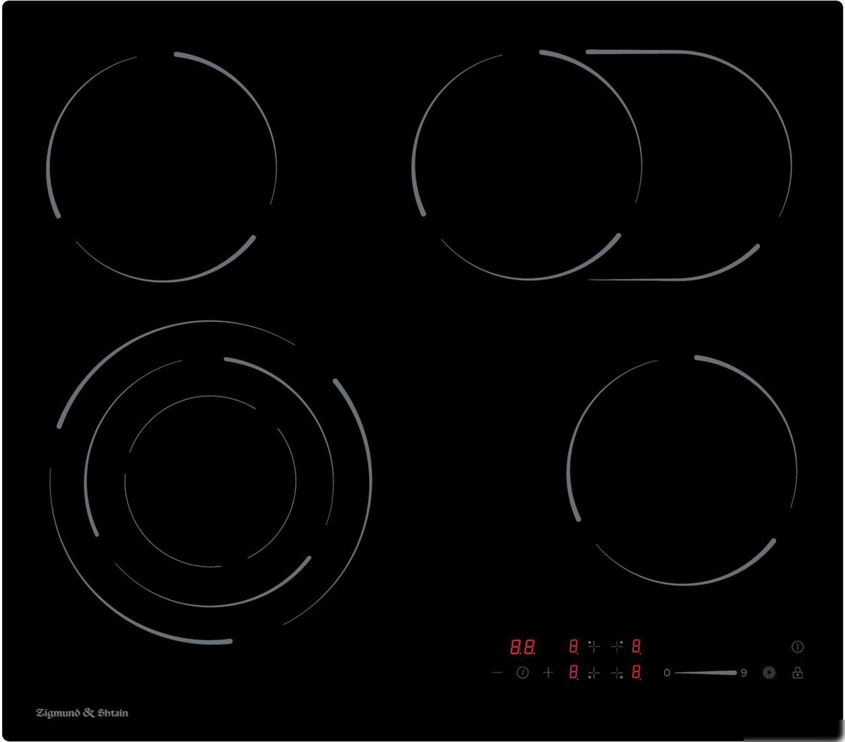Increase timer with the plus button
Screen dimensions: 845x742
[548, 673]
